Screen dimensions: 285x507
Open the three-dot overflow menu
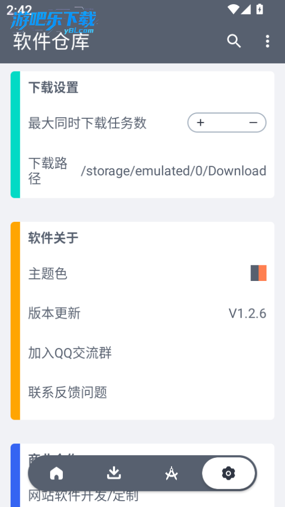(x=267, y=42)
